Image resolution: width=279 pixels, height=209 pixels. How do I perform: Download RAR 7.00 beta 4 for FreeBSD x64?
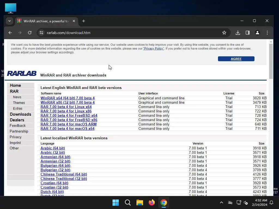pyautogui.click(x=69, y=115)
